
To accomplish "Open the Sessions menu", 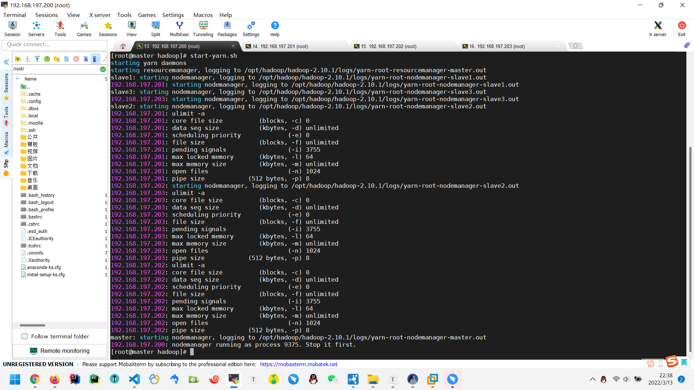I will pyautogui.click(x=46, y=15).
